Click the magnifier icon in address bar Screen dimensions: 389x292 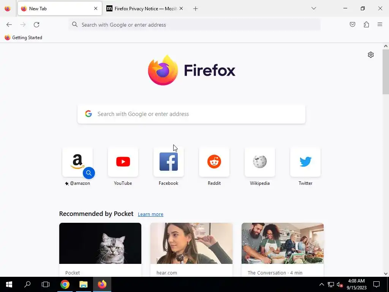point(75,24)
